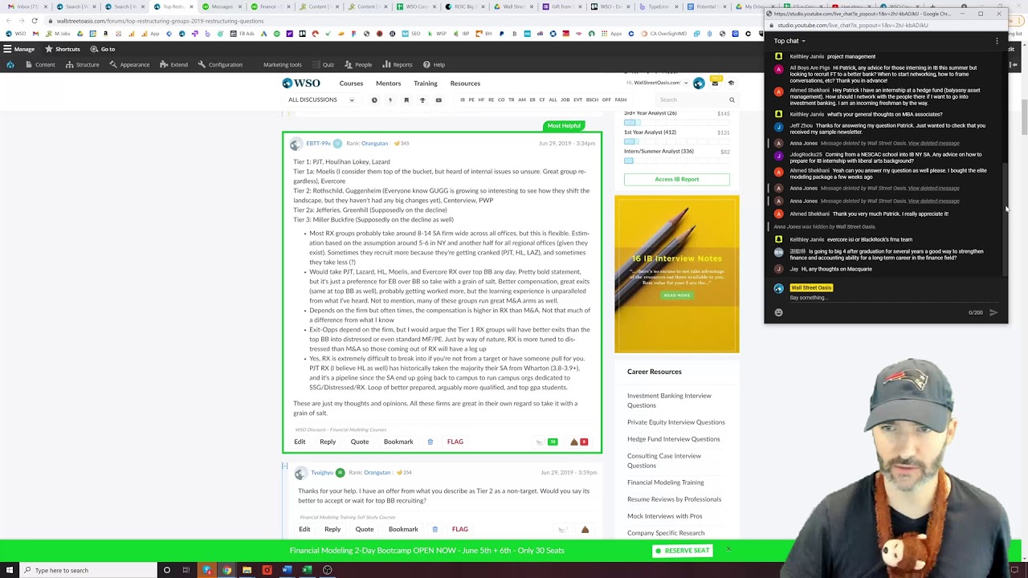Open Financial Modeling Training link
This screenshot has width=1028, height=578.
pyautogui.click(x=665, y=482)
